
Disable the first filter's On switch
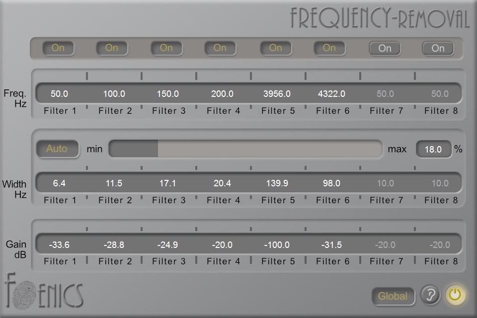click(58, 48)
